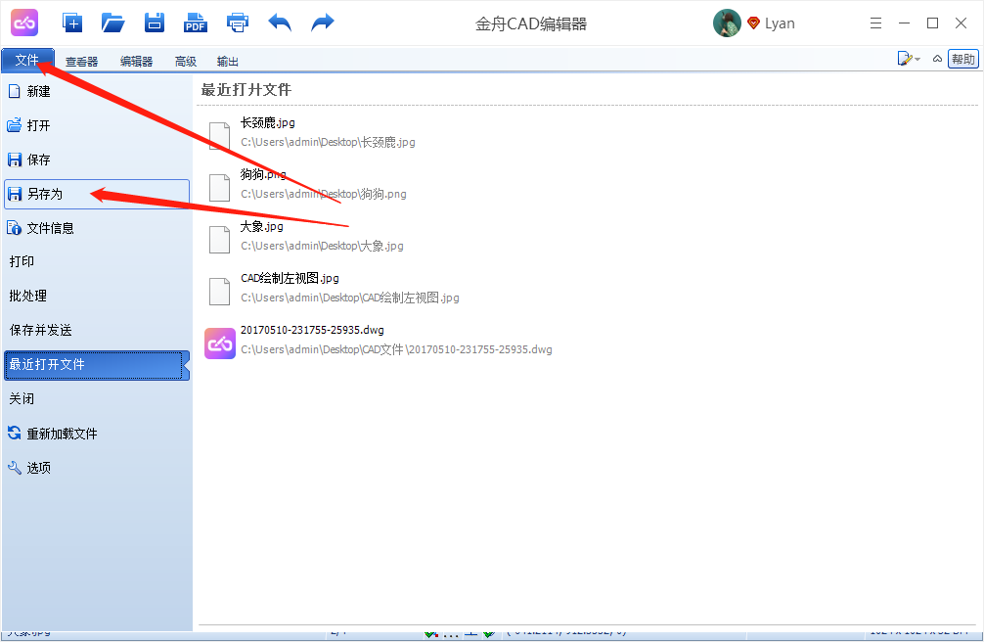Open the Export to PDF toolbar icon
Image resolution: width=984 pixels, height=642 pixels.
(195, 22)
